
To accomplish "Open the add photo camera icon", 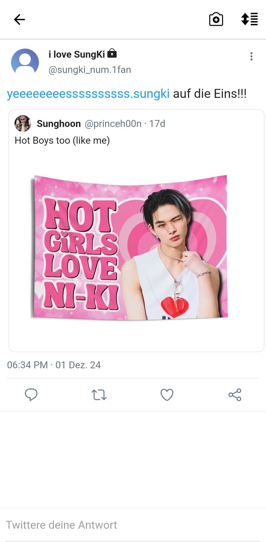I will point(216,19).
